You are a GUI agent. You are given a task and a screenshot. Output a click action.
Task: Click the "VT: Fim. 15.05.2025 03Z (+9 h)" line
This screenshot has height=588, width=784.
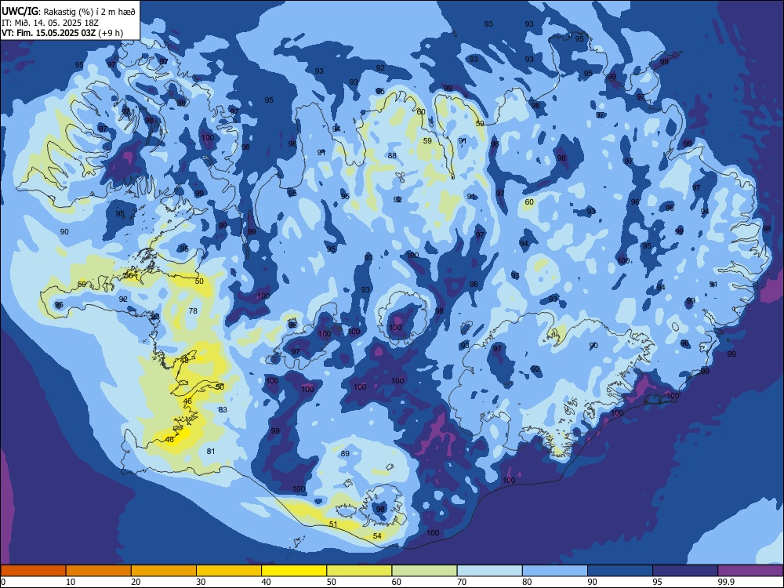pos(62,33)
